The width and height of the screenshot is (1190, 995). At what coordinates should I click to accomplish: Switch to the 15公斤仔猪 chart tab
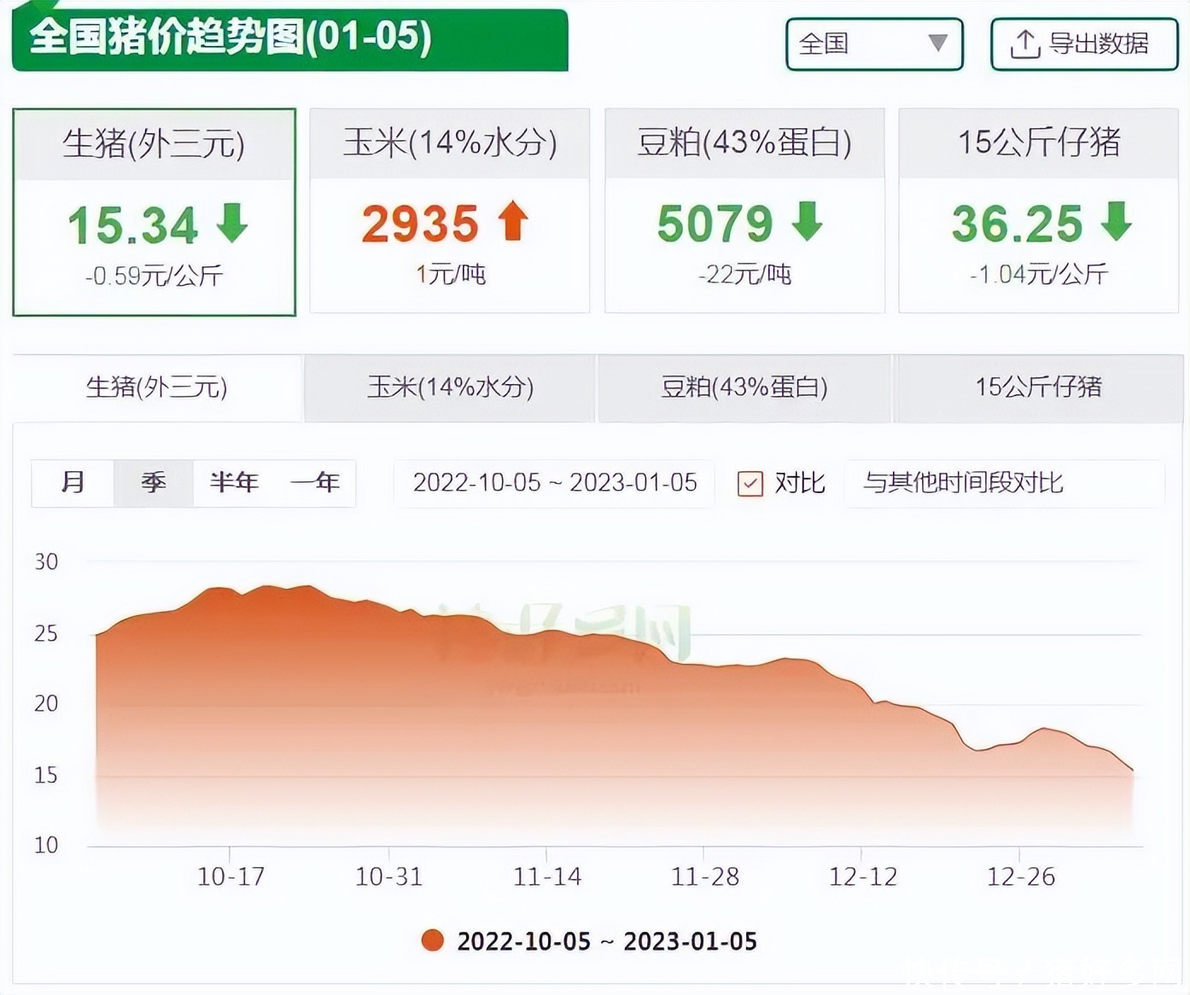point(1038,387)
